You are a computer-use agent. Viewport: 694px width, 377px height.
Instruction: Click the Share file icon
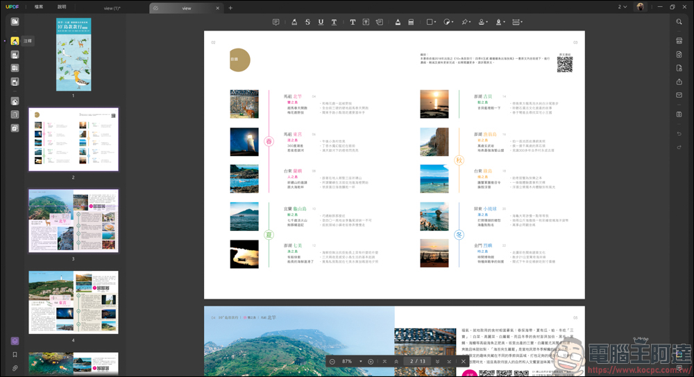[x=679, y=82]
